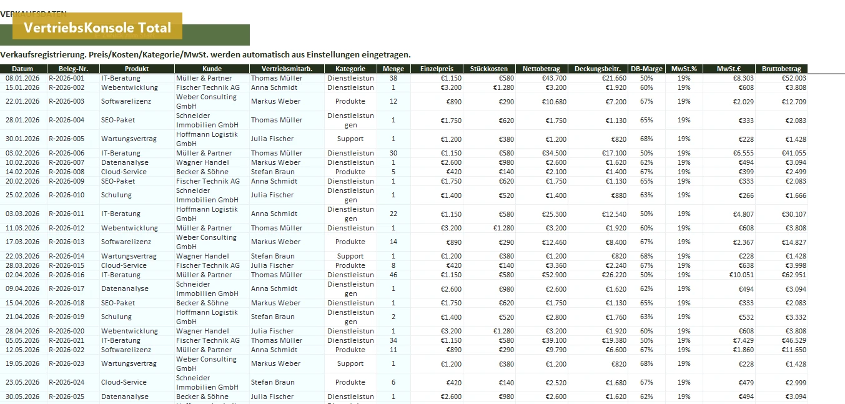Select the Datum column header
Viewport: 845px width, 404px height.
[23, 69]
